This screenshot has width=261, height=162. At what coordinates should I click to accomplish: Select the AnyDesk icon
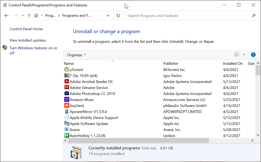(67, 105)
